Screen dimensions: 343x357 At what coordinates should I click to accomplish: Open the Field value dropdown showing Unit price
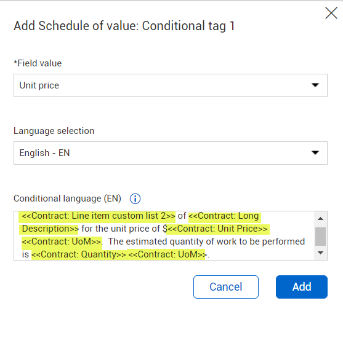click(x=171, y=85)
